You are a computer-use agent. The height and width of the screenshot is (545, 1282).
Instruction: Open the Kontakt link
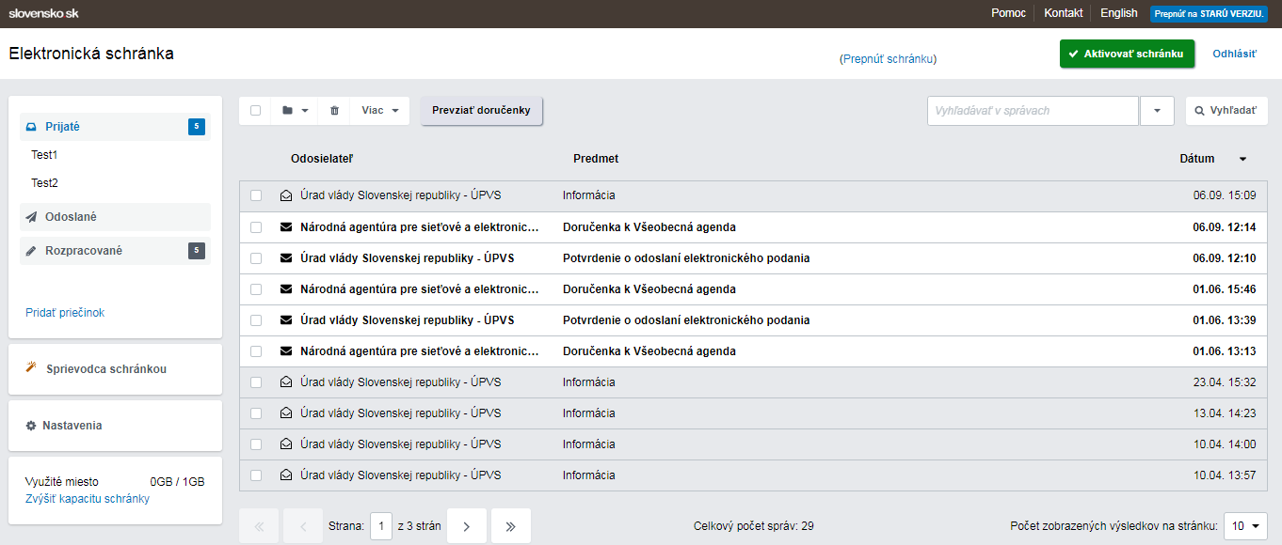coord(1064,13)
